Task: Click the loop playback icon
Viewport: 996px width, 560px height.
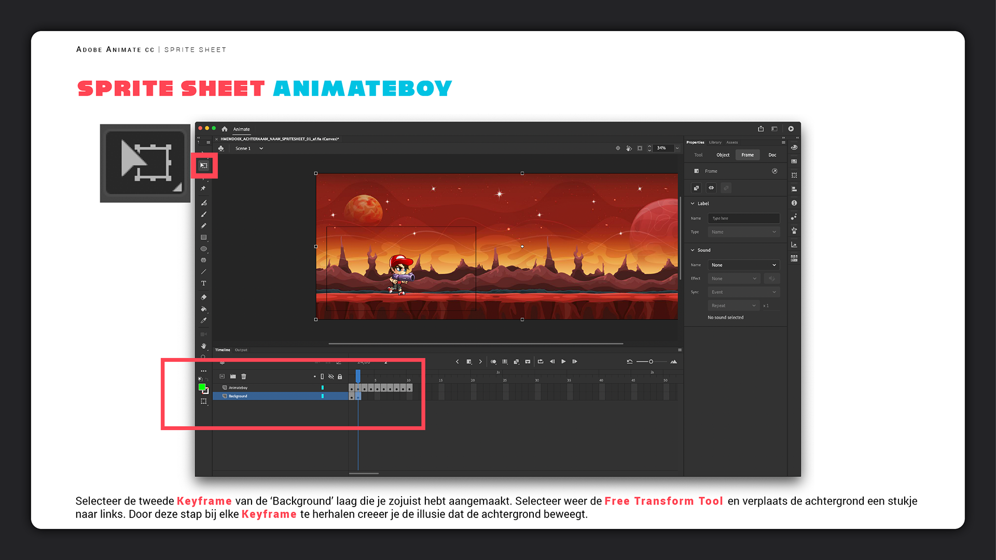Action: tap(540, 361)
